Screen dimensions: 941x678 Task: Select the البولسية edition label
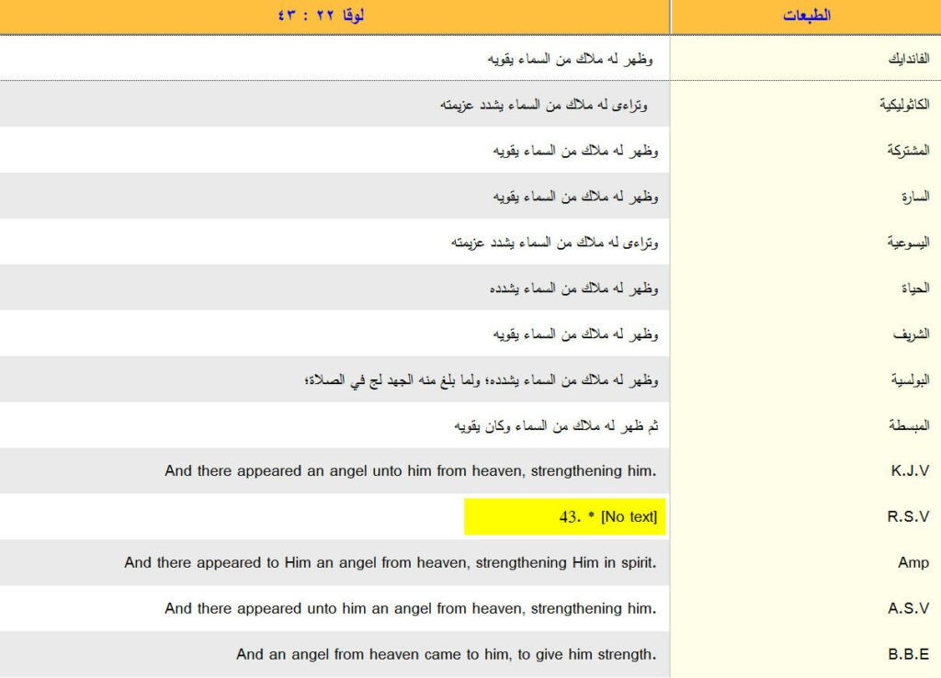(910, 379)
